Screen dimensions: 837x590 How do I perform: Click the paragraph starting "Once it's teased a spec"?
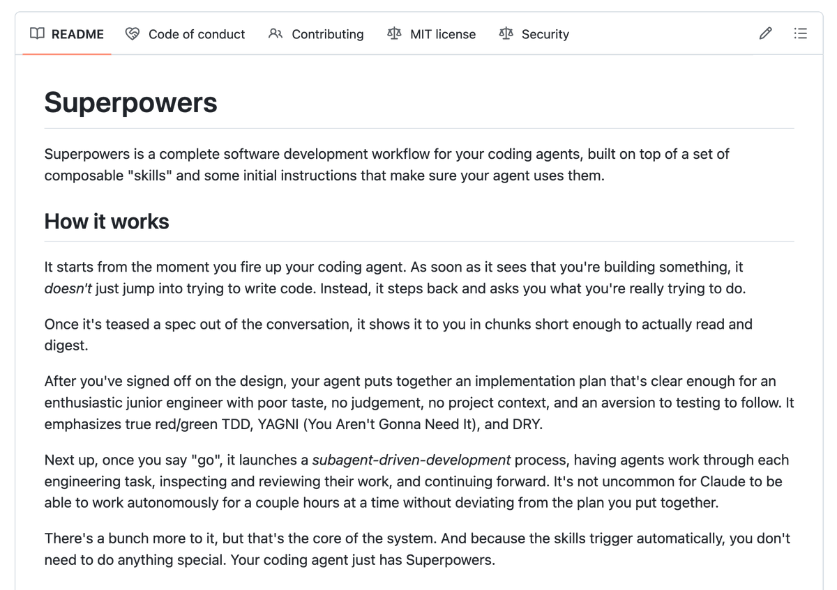(x=398, y=334)
